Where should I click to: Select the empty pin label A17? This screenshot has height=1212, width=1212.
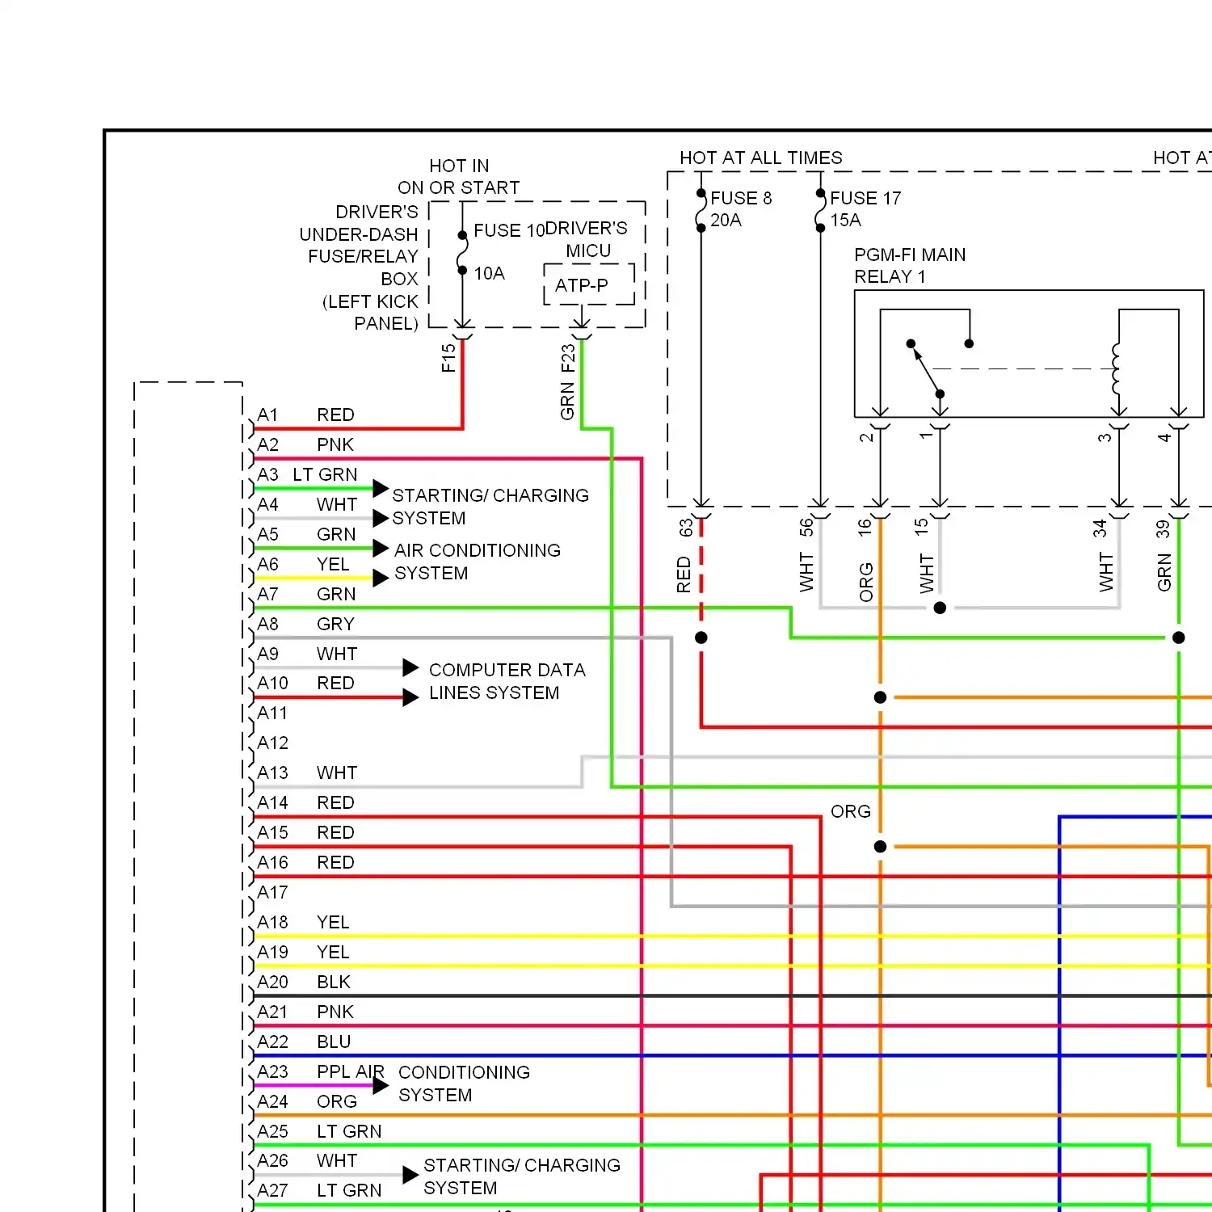click(x=272, y=892)
